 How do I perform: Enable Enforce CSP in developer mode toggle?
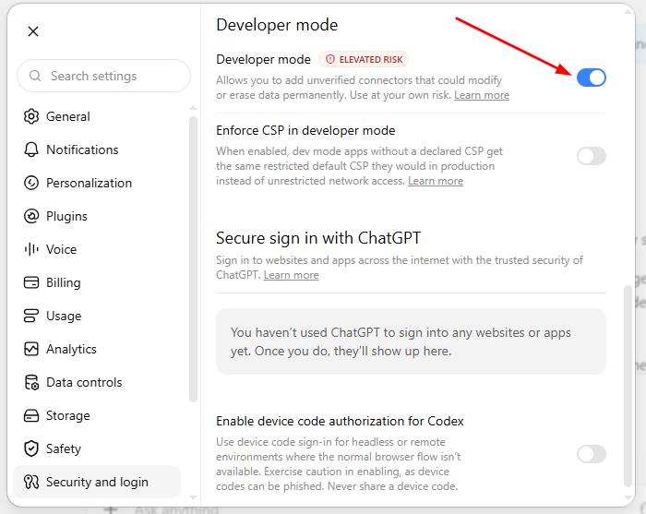[592, 156]
